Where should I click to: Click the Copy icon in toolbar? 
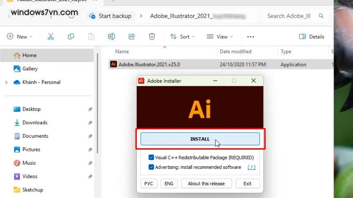tap(71, 37)
